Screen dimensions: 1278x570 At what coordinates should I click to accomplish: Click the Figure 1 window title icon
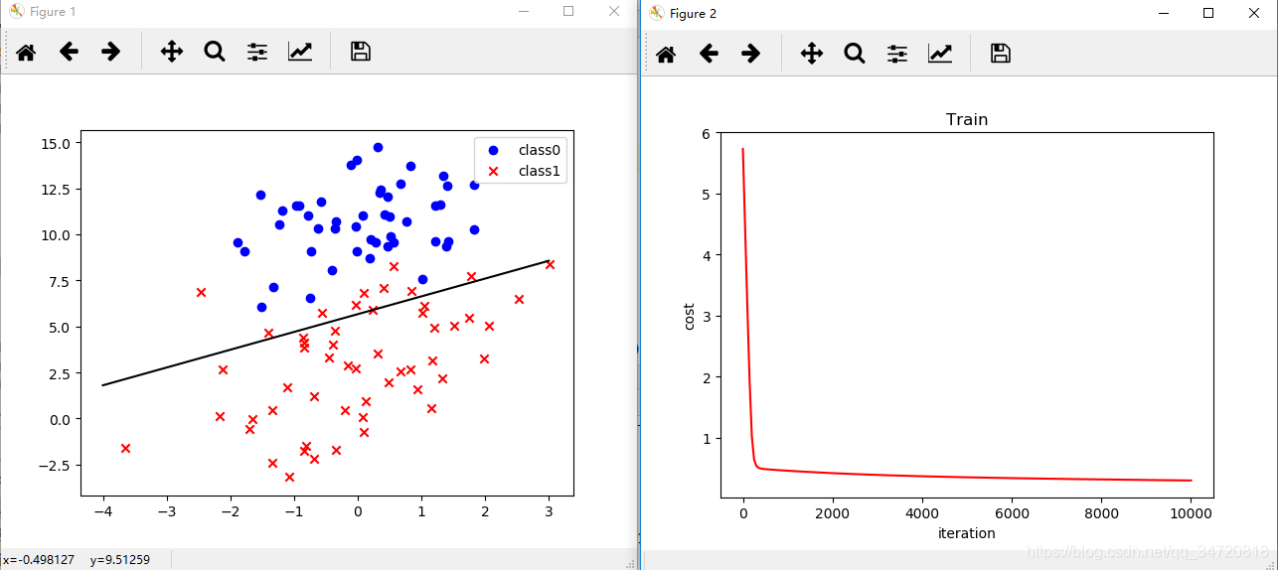[x=16, y=11]
